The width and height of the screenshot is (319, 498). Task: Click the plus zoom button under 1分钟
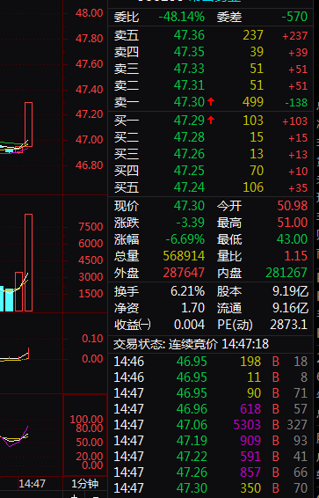pyautogui.click(x=74, y=495)
